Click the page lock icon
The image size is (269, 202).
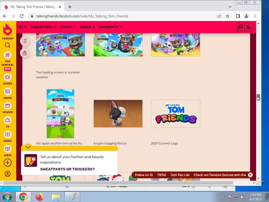[25, 53]
